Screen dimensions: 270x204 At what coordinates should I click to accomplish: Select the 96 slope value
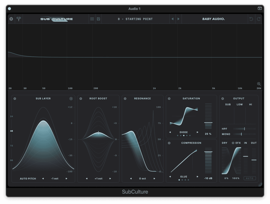point(12,160)
